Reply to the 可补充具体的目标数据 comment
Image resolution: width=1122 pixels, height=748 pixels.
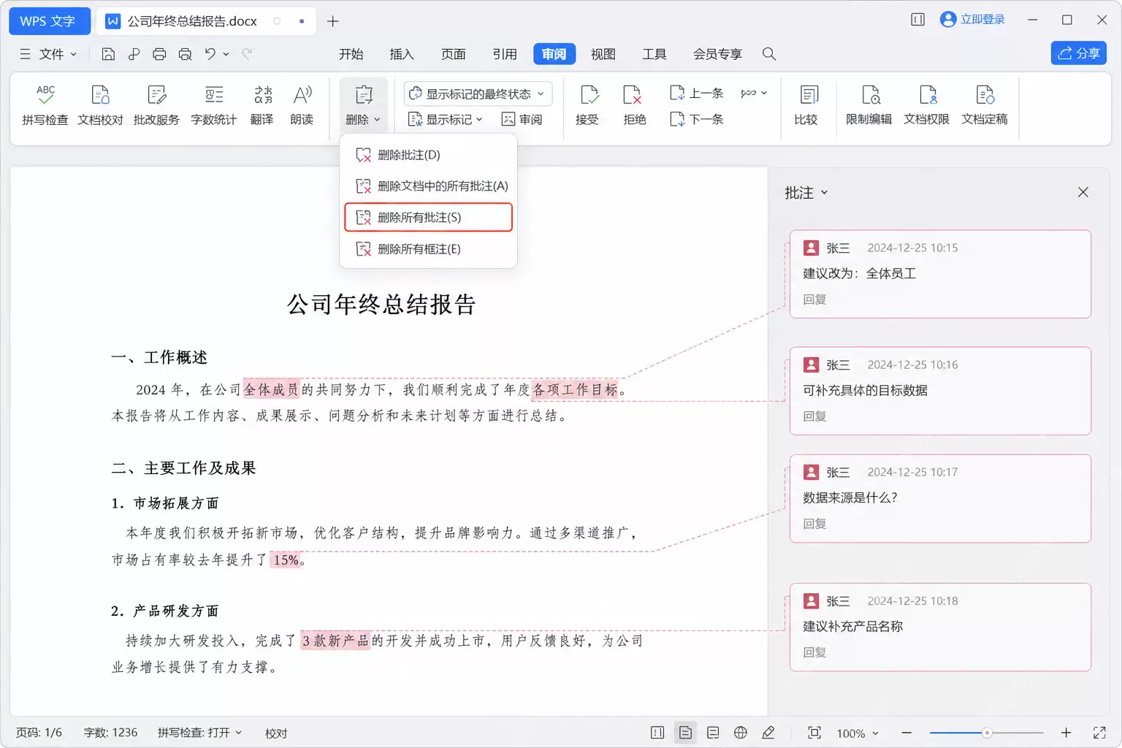point(815,416)
